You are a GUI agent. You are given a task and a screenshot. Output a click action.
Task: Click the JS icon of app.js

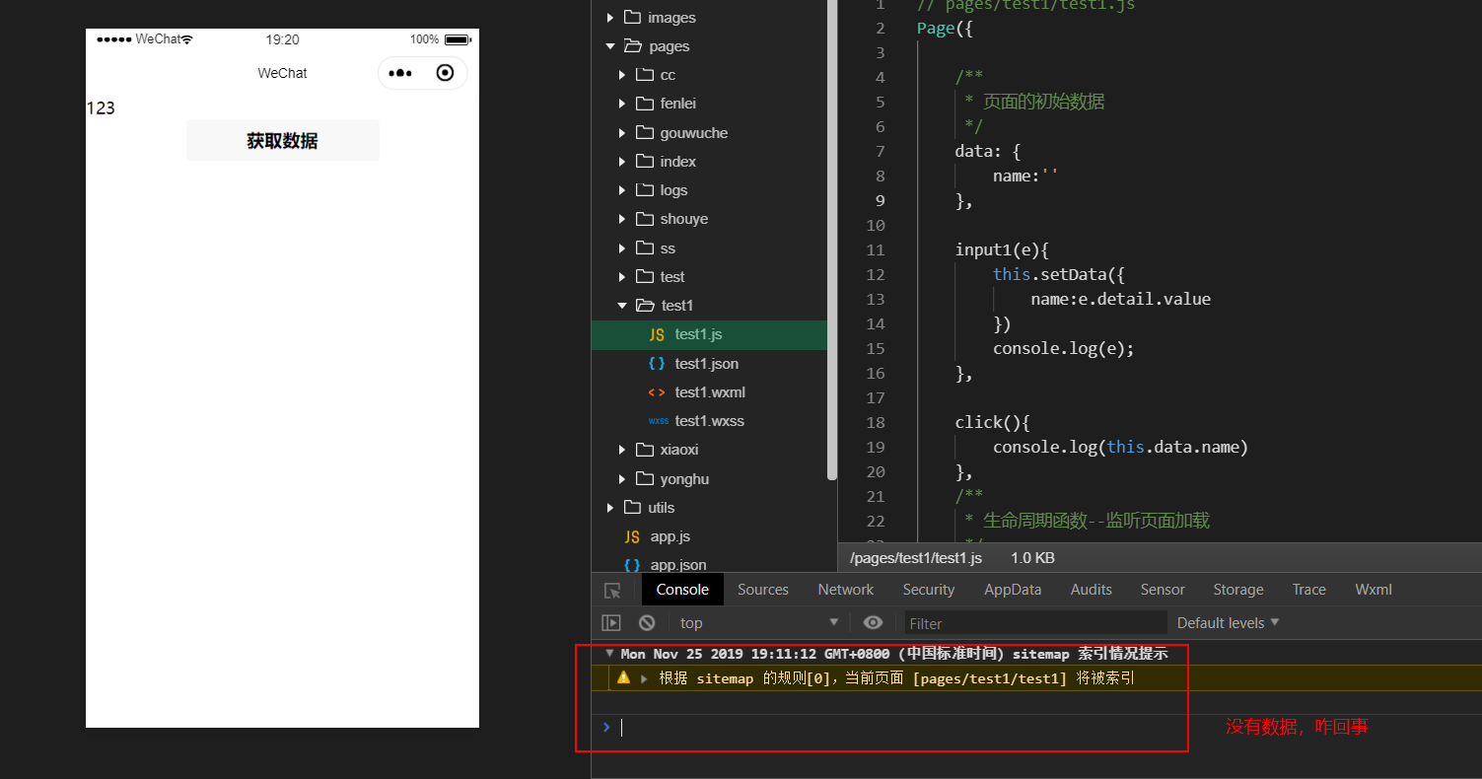pyautogui.click(x=632, y=537)
